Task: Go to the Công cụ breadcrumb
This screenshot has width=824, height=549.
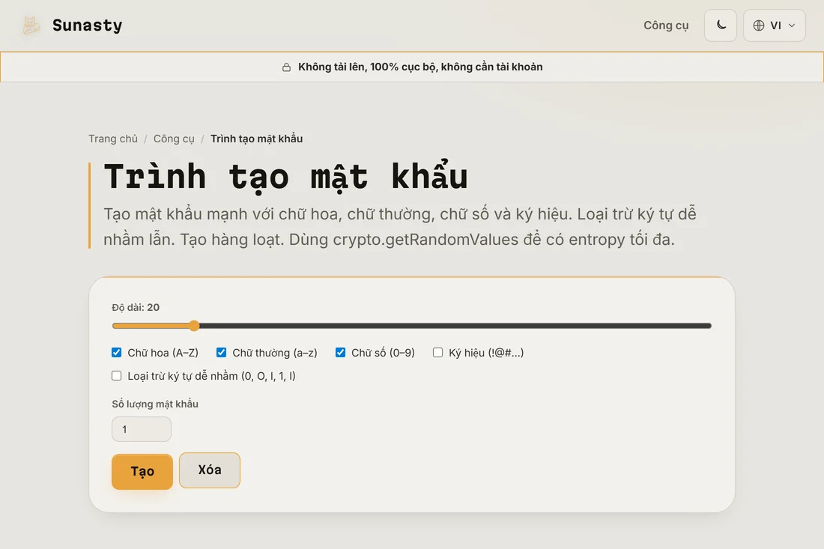Action: point(174,139)
